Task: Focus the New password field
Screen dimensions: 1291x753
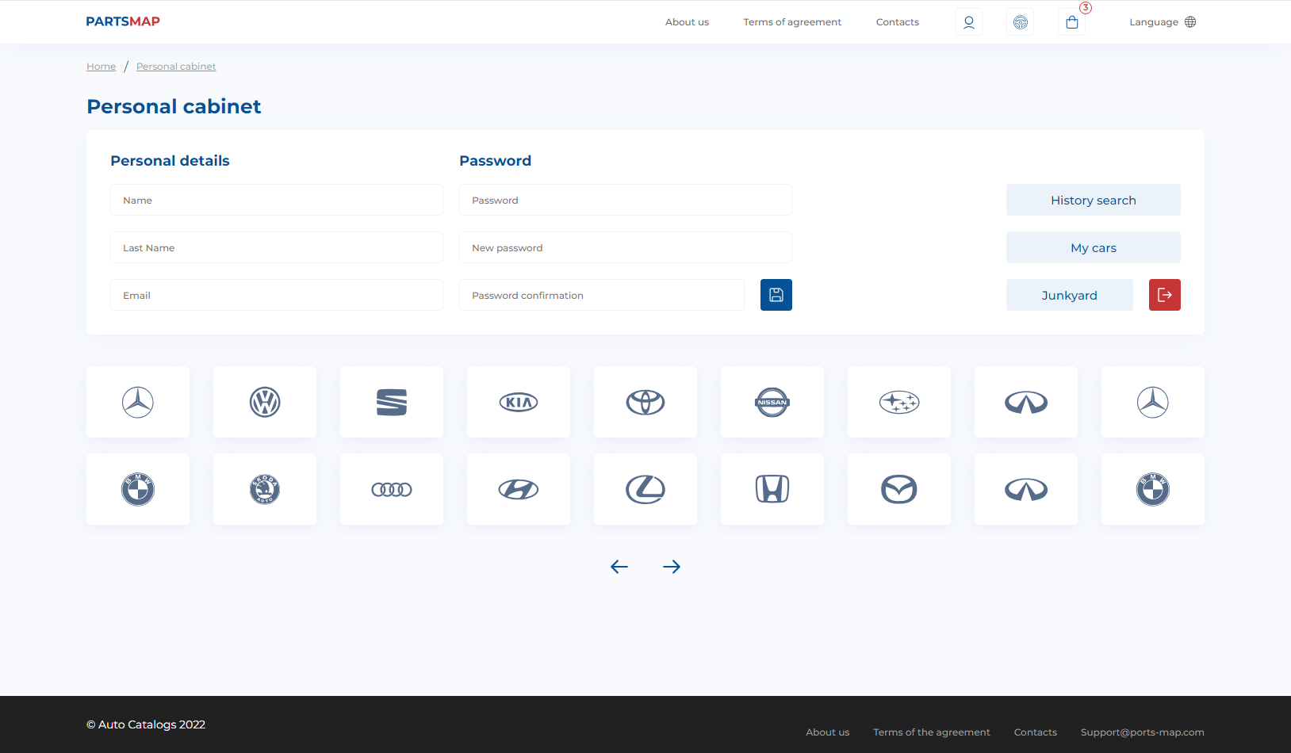Action: click(x=626, y=247)
